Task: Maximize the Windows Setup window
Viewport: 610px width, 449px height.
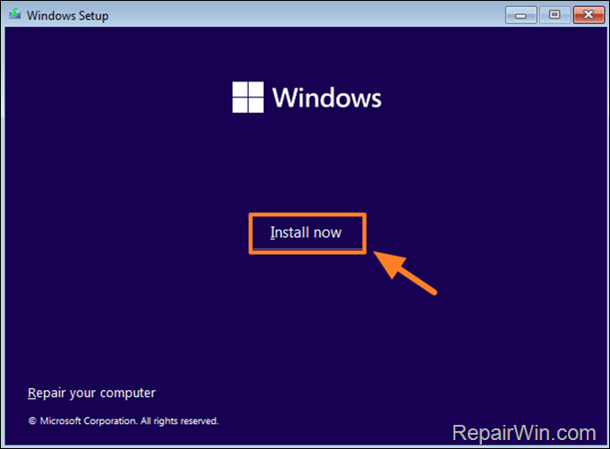Action: (555, 15)
